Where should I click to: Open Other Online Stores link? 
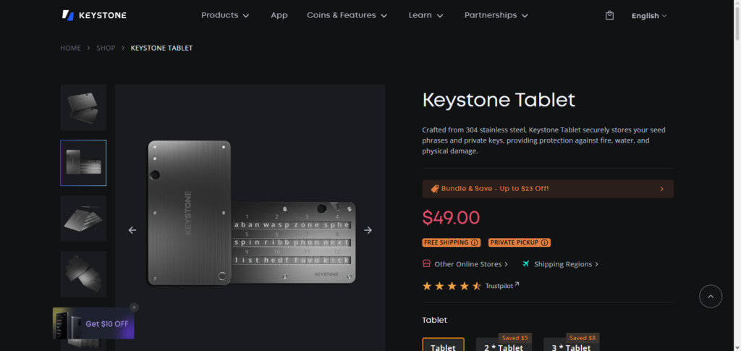pos(470,264)
